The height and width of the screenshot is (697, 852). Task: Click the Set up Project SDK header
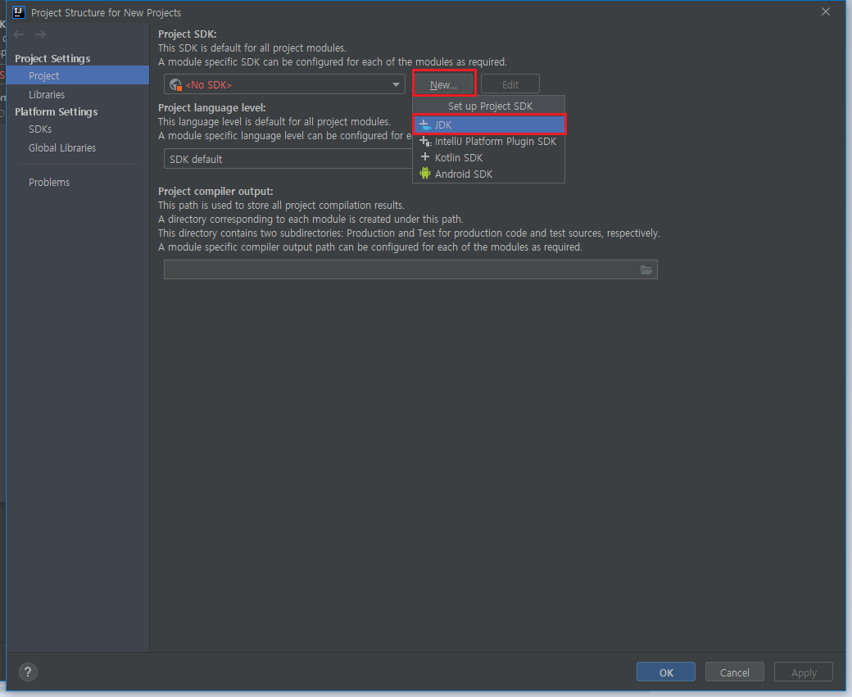490,106
